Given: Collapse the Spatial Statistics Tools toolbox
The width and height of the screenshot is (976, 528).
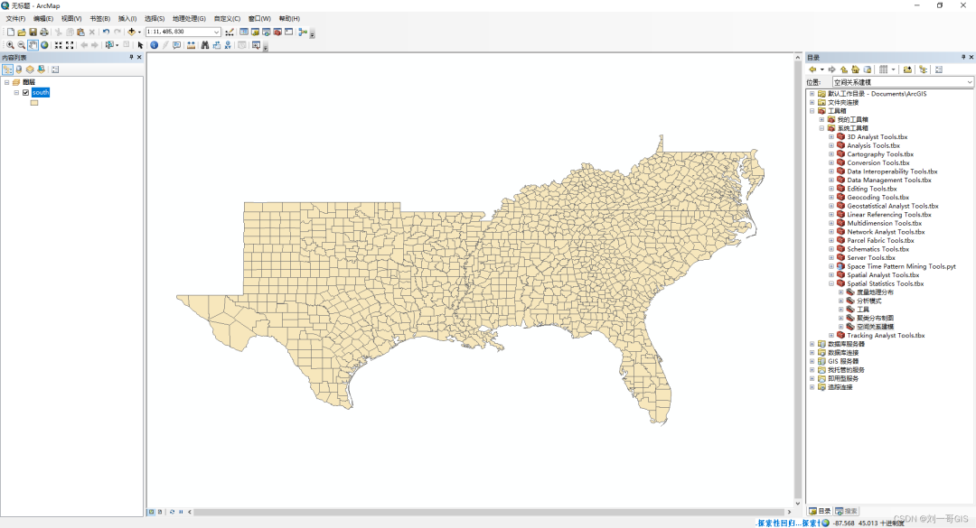Looking at the screenshot, I should (831, 283).
